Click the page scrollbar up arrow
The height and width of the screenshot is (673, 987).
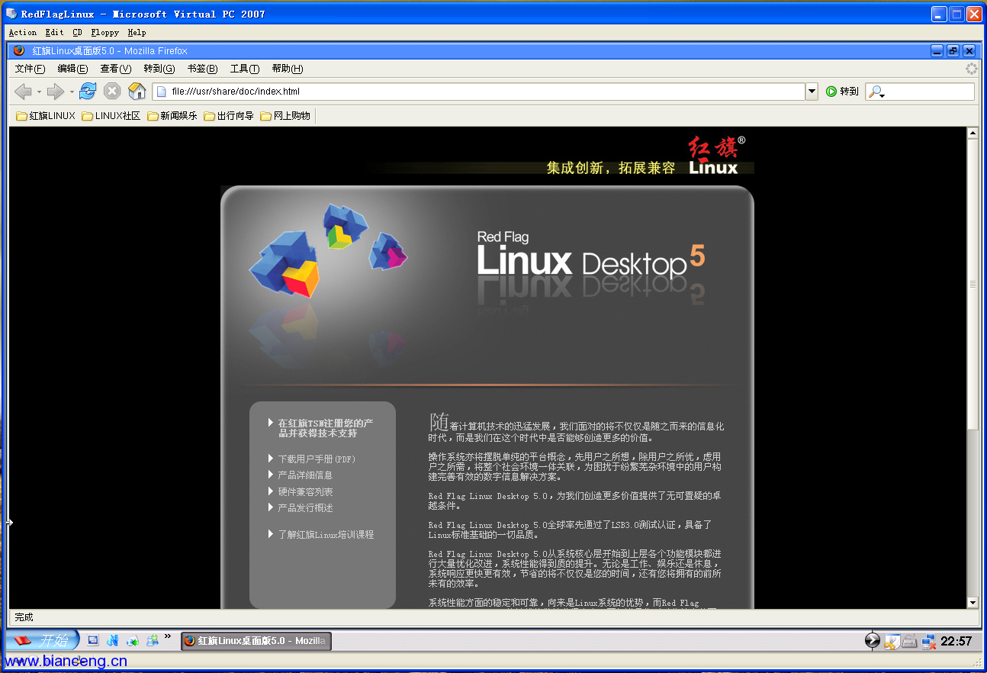coord(973,133)
